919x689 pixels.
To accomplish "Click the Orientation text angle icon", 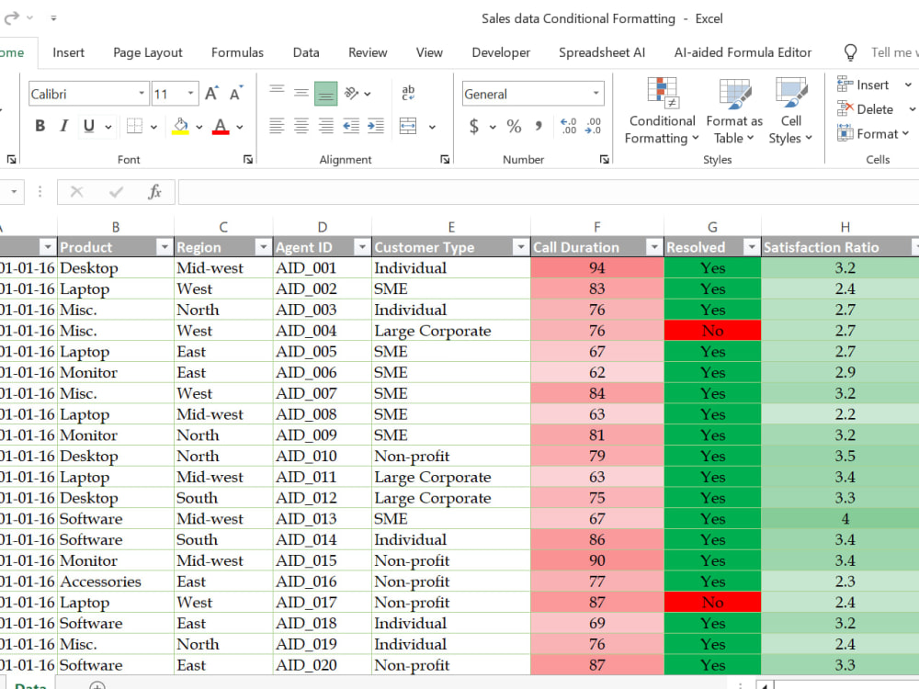I will coord(352,93).
